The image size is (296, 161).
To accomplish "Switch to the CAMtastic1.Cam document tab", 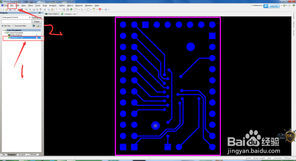I will (69, 14).
